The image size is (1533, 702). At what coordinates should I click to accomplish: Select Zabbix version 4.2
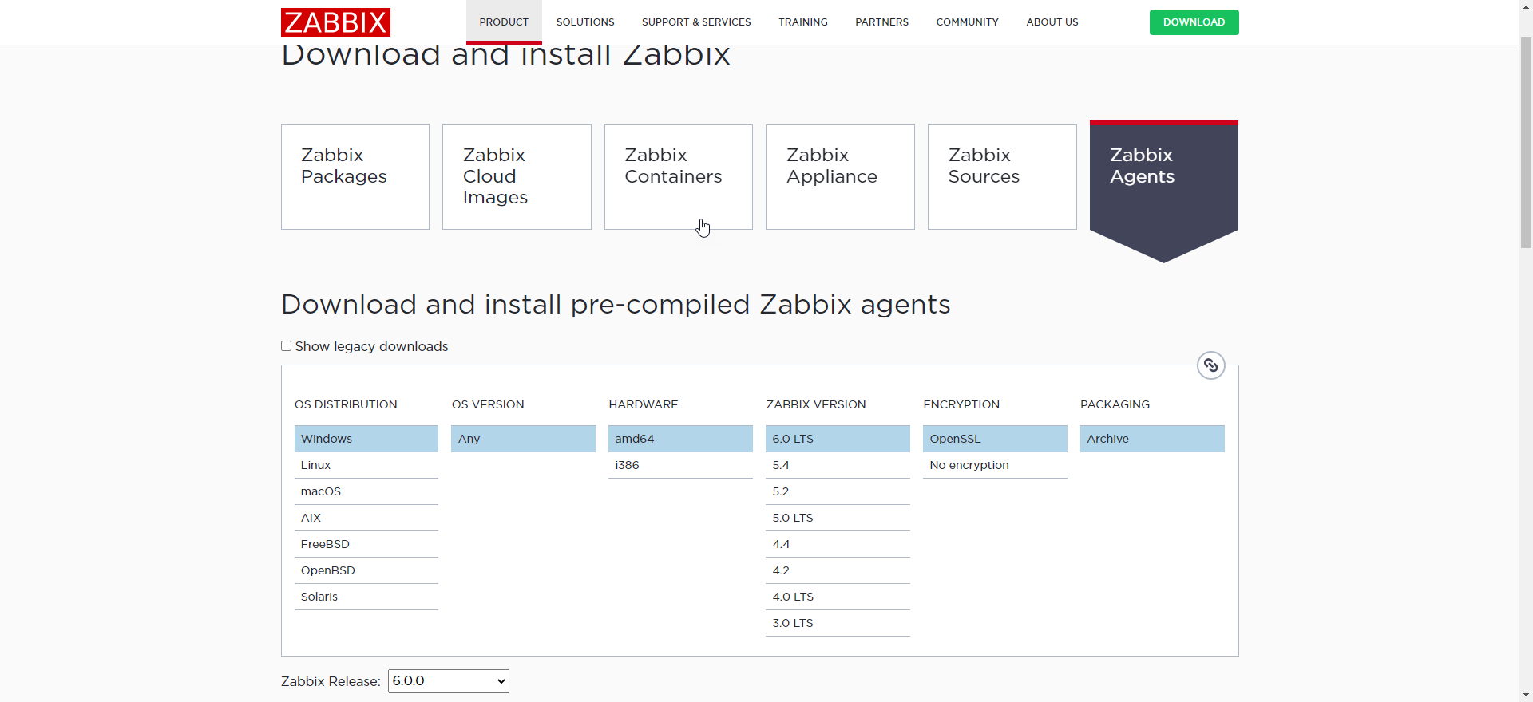(838, 570)
